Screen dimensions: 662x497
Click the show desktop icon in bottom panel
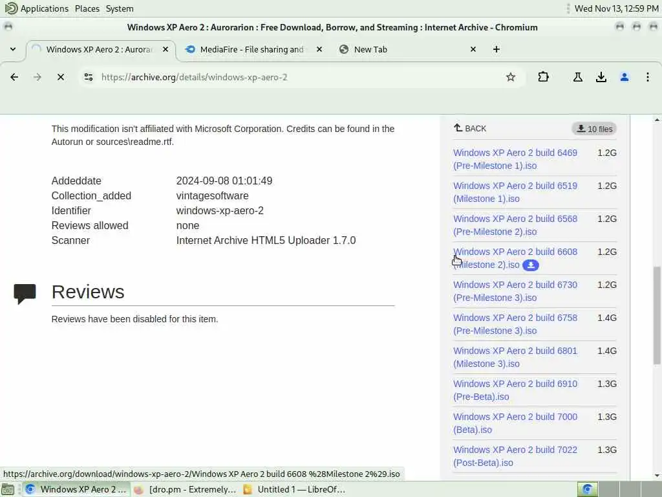pyautogui.click(x=8, y=489)
